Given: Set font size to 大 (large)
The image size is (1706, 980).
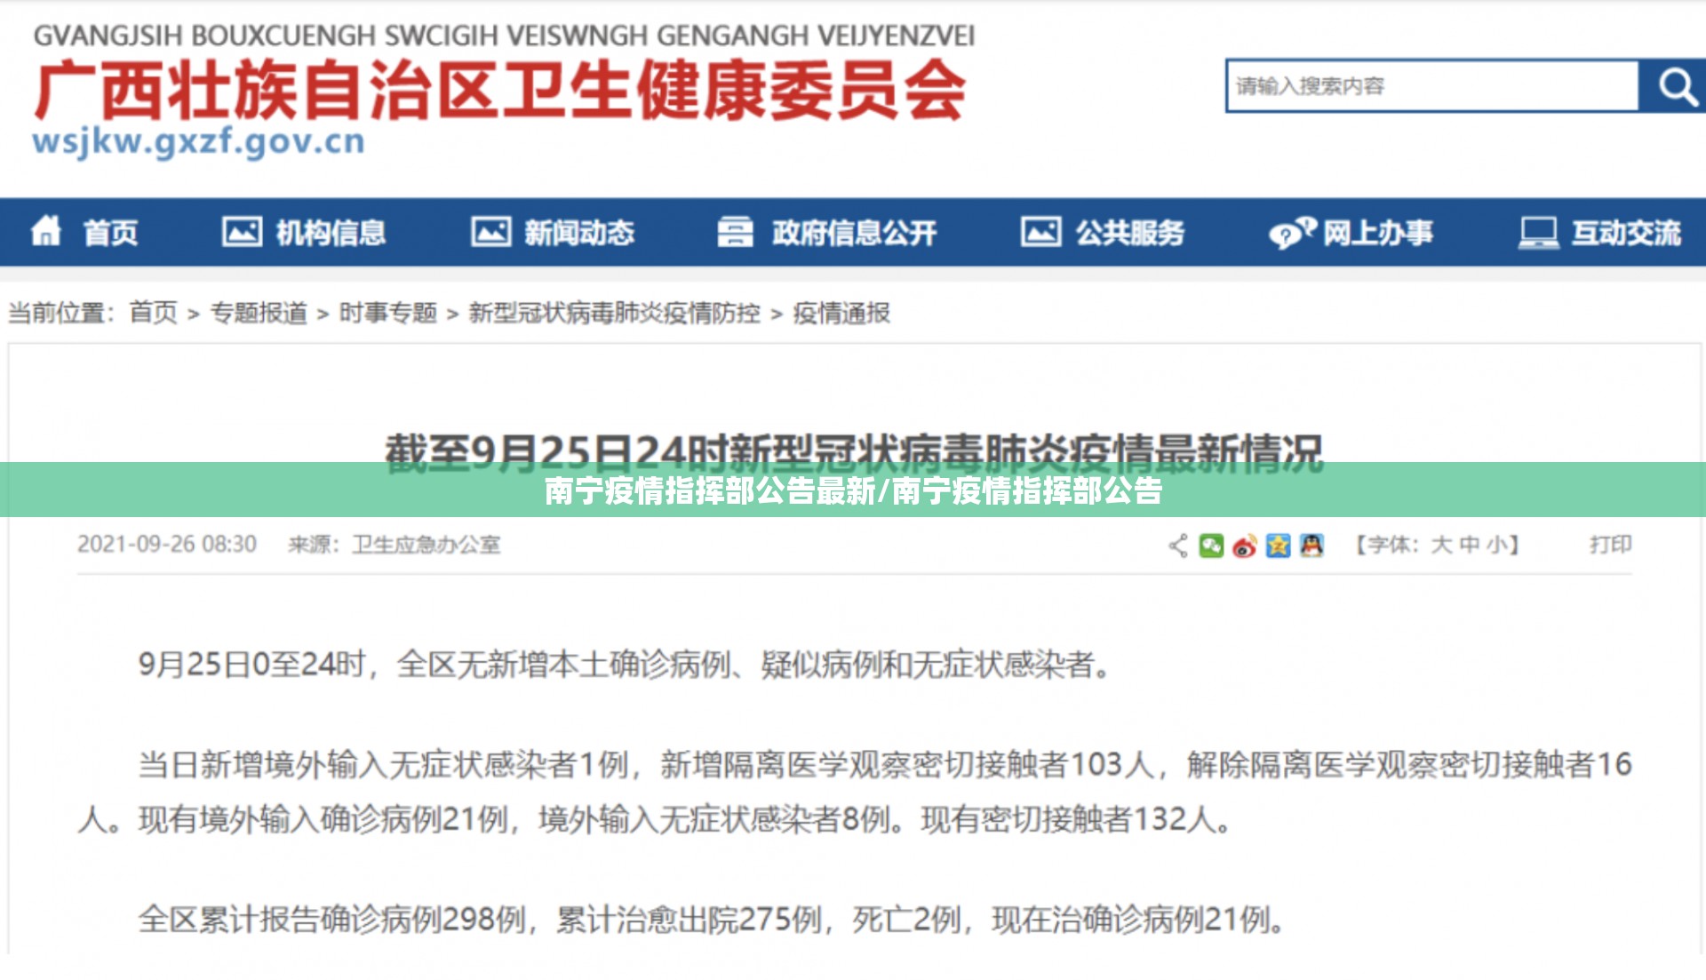Looking at the screenshot, I should tap(1440, 545).
